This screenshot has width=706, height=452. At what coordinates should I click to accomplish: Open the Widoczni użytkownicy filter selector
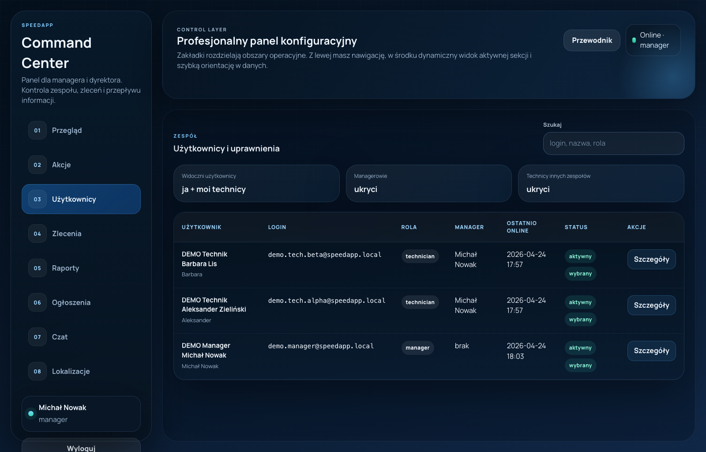[256, 183]
